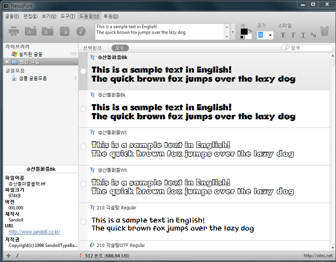Click font list scrollbar down arrow
336x262 pixels.
click(332, 247)
